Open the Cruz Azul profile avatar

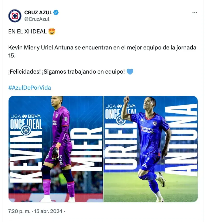coord(15,16)
